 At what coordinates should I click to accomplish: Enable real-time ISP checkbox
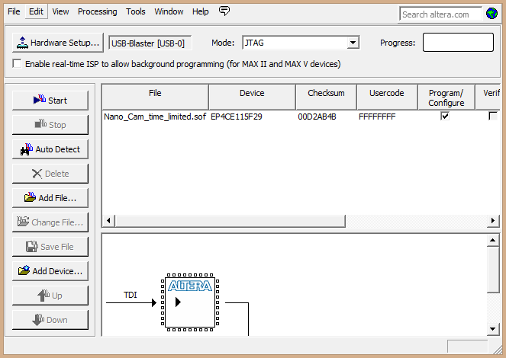[18, 64]
